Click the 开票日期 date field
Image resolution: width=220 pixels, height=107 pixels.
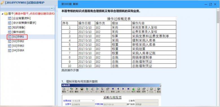click(x=115, y=104)
